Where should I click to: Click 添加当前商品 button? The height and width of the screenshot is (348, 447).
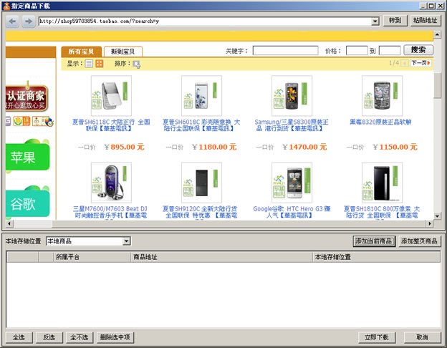tap(374, 241)
